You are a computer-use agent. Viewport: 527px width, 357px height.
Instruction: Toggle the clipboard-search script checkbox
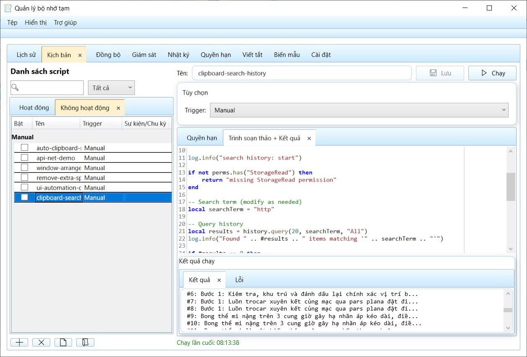coord(25,198)
